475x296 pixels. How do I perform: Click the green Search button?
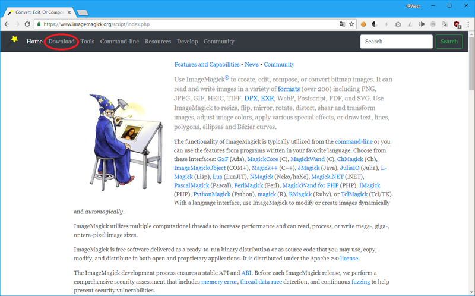(449, 42)
